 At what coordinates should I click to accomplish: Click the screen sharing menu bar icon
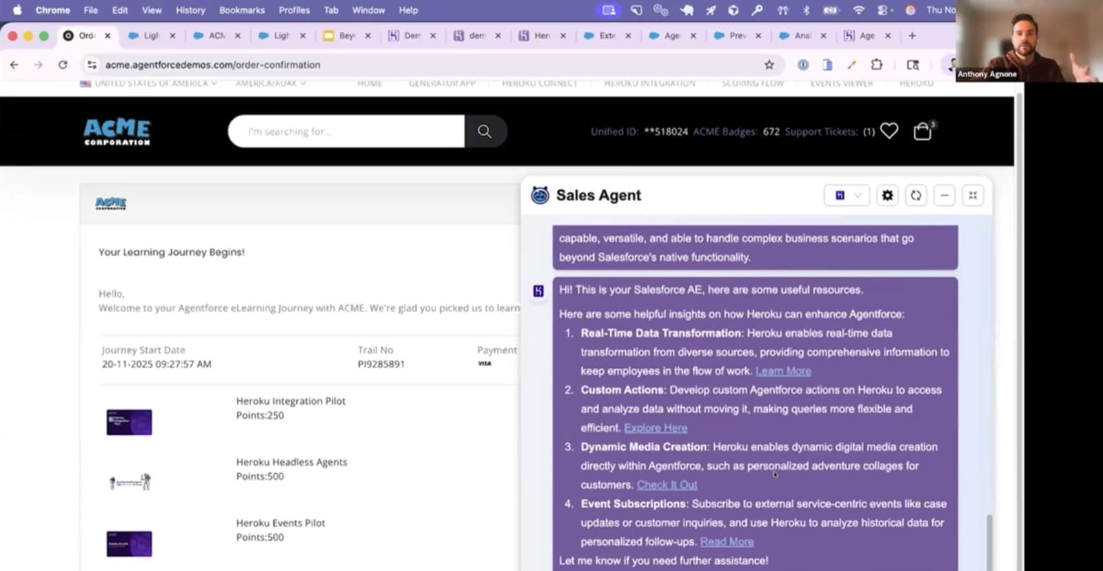(609, 10)
